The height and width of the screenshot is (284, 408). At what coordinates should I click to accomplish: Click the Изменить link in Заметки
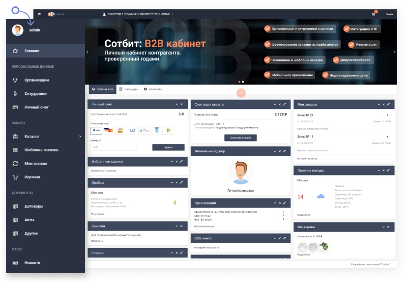point(97,241)
